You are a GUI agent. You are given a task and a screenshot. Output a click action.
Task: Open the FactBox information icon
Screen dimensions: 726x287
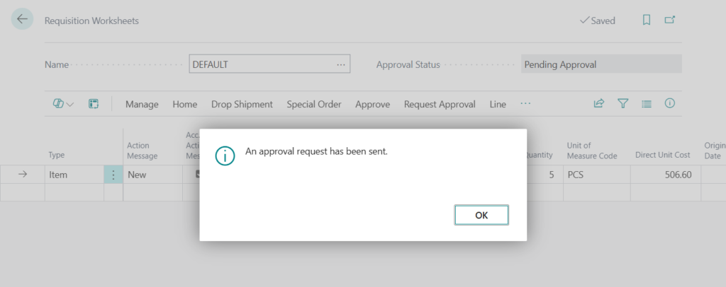(x=669, y=104)
